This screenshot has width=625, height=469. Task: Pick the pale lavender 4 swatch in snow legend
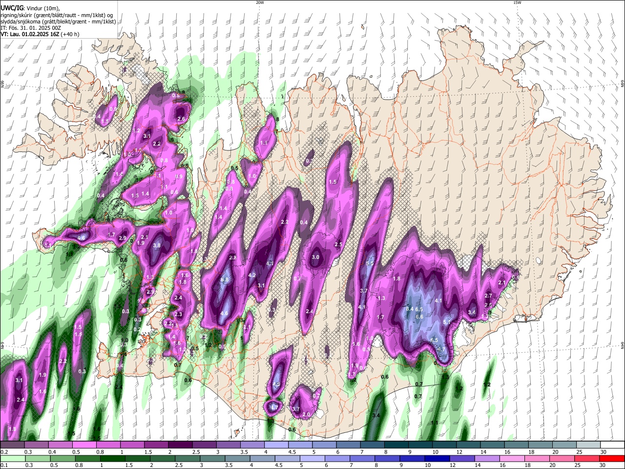[x=276, y=445]
